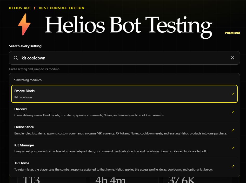Image resolution: width=246 pixels, height=183 pixels.
Task: Click the large lightning bolt logo
Action: 24,24
